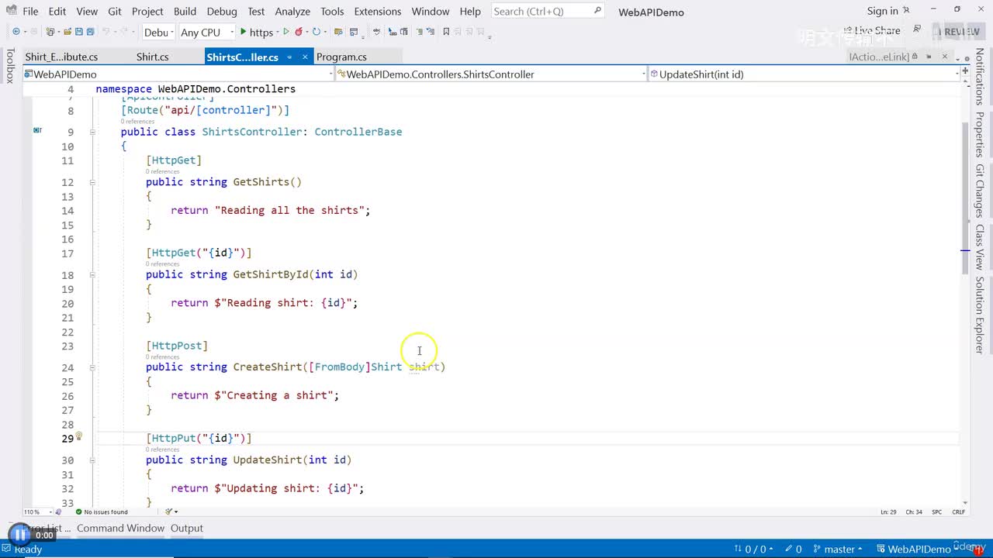Click the split editor icon above the scrollbar
Viewport: 993px width, 558px height.
[965, 71]
